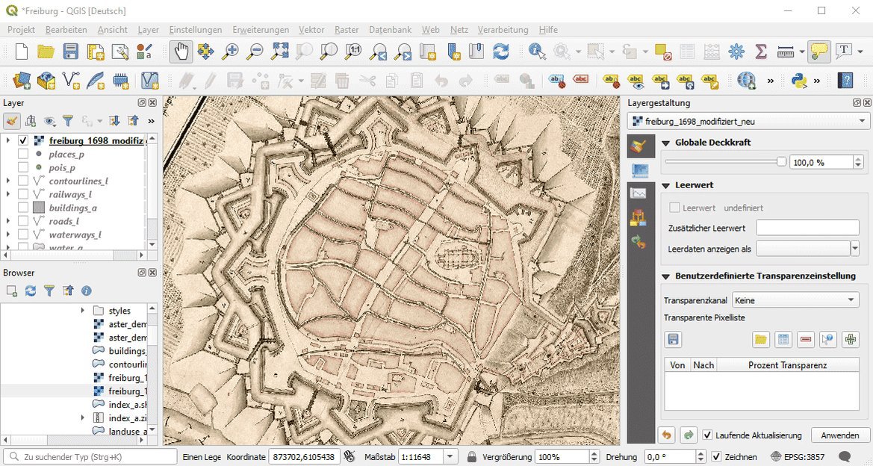Open the Transparenzkanal dropdown
The width and height of the screenshot is (873, 466).
click(x=795, y=300)
